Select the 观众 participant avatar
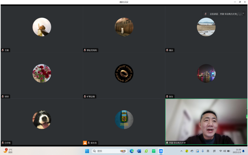248x155 pixels. coord(206,27)
